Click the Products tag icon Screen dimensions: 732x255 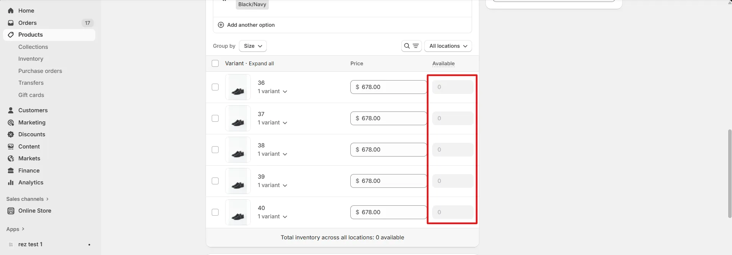click(11, 35)
